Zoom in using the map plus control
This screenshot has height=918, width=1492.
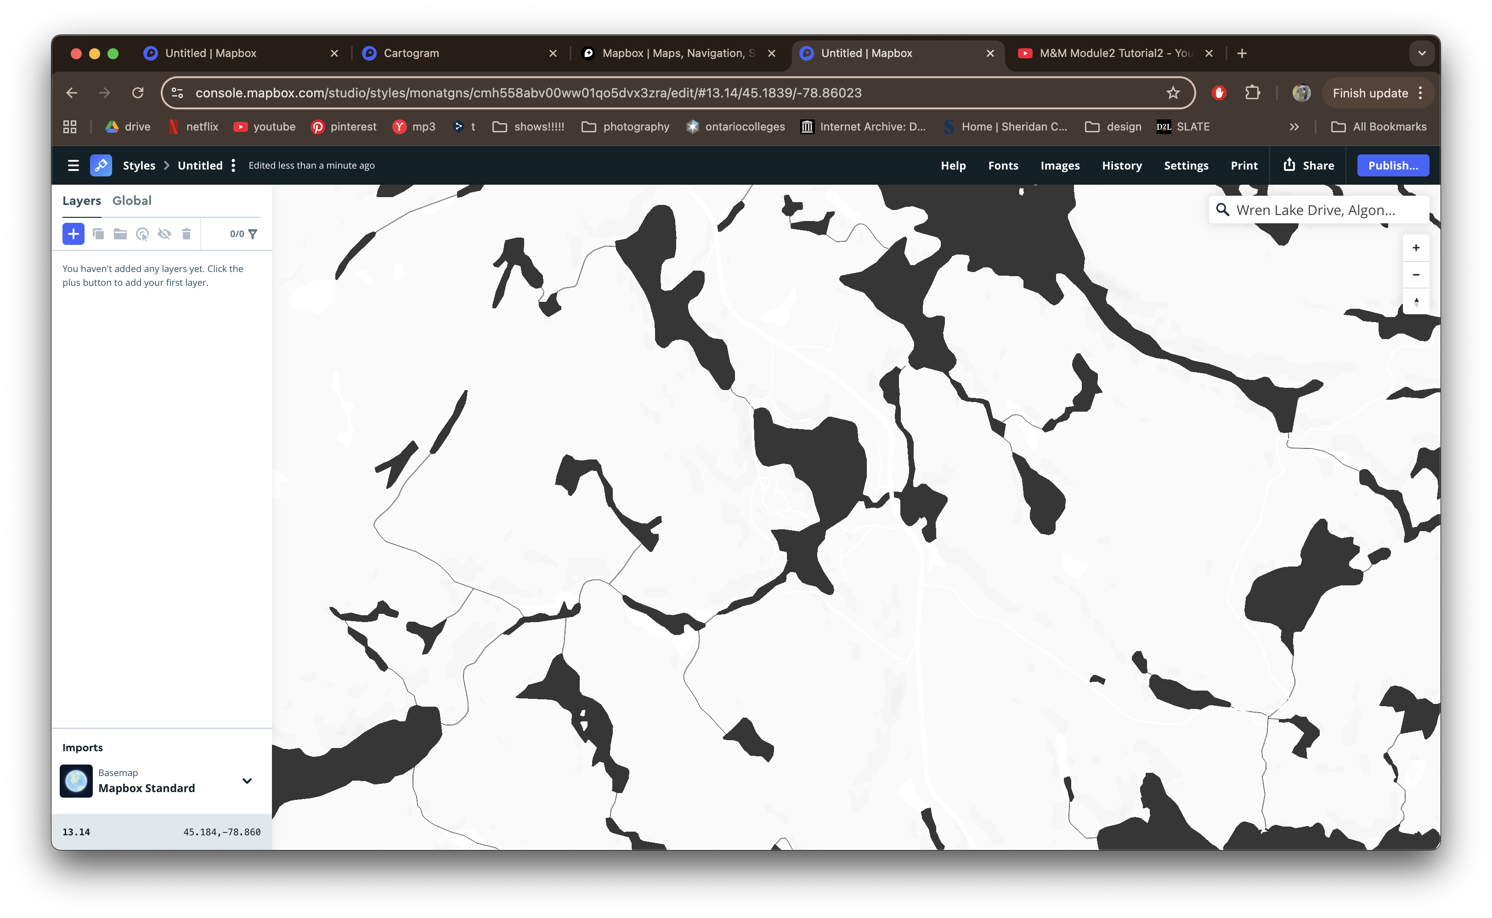pos(1416,247)
